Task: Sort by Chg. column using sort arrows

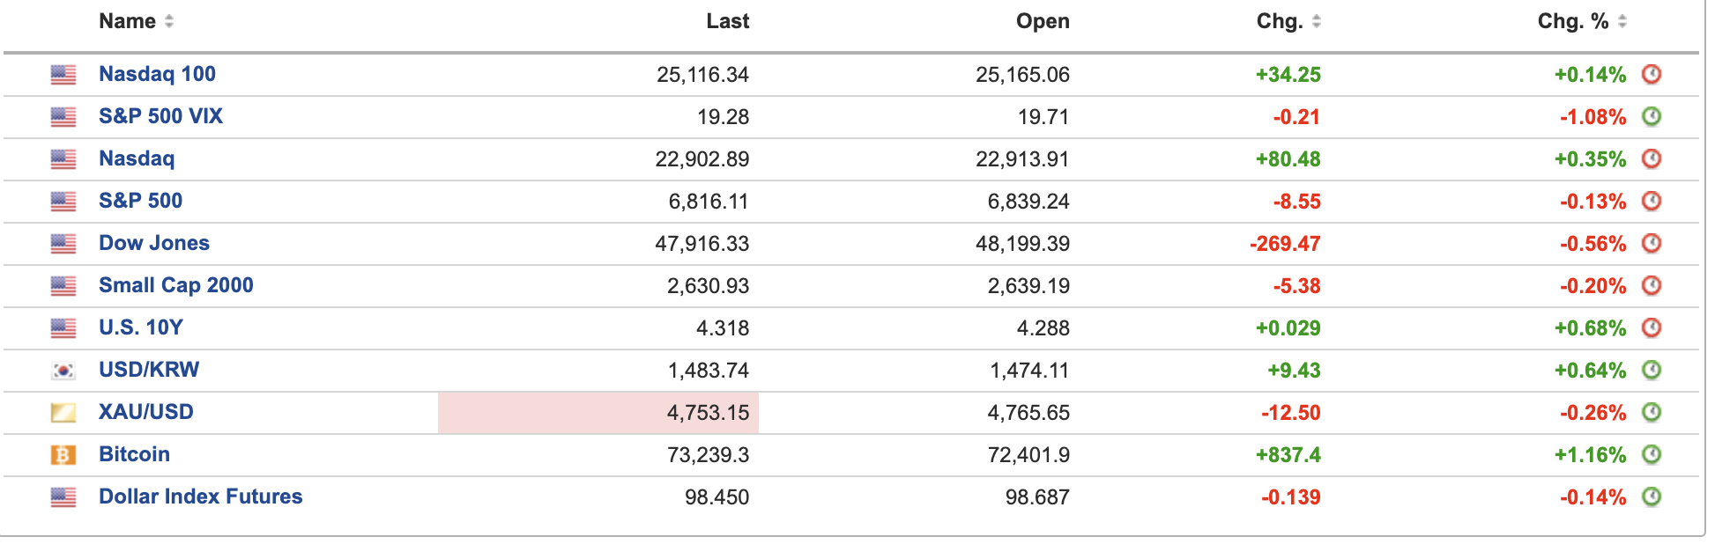Action: tap(1317, 21)
